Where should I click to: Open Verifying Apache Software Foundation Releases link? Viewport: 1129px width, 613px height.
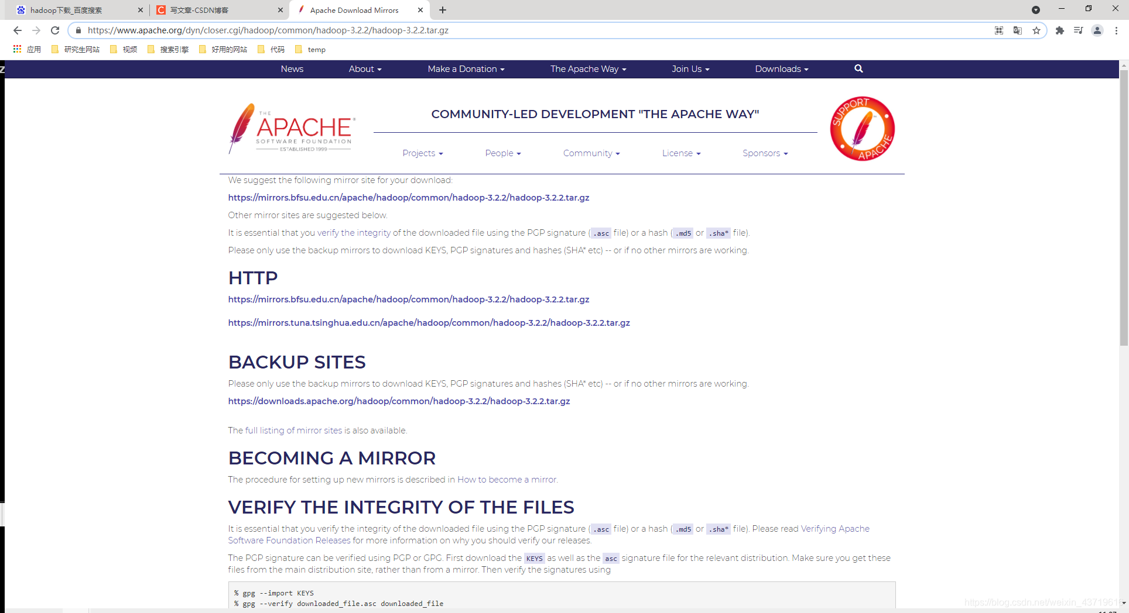click(x=549, y=535)
